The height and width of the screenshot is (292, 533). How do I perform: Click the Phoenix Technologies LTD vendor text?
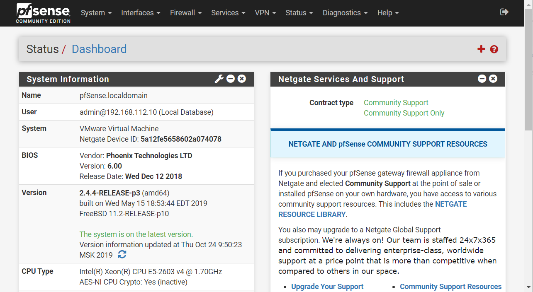point(149,156)
